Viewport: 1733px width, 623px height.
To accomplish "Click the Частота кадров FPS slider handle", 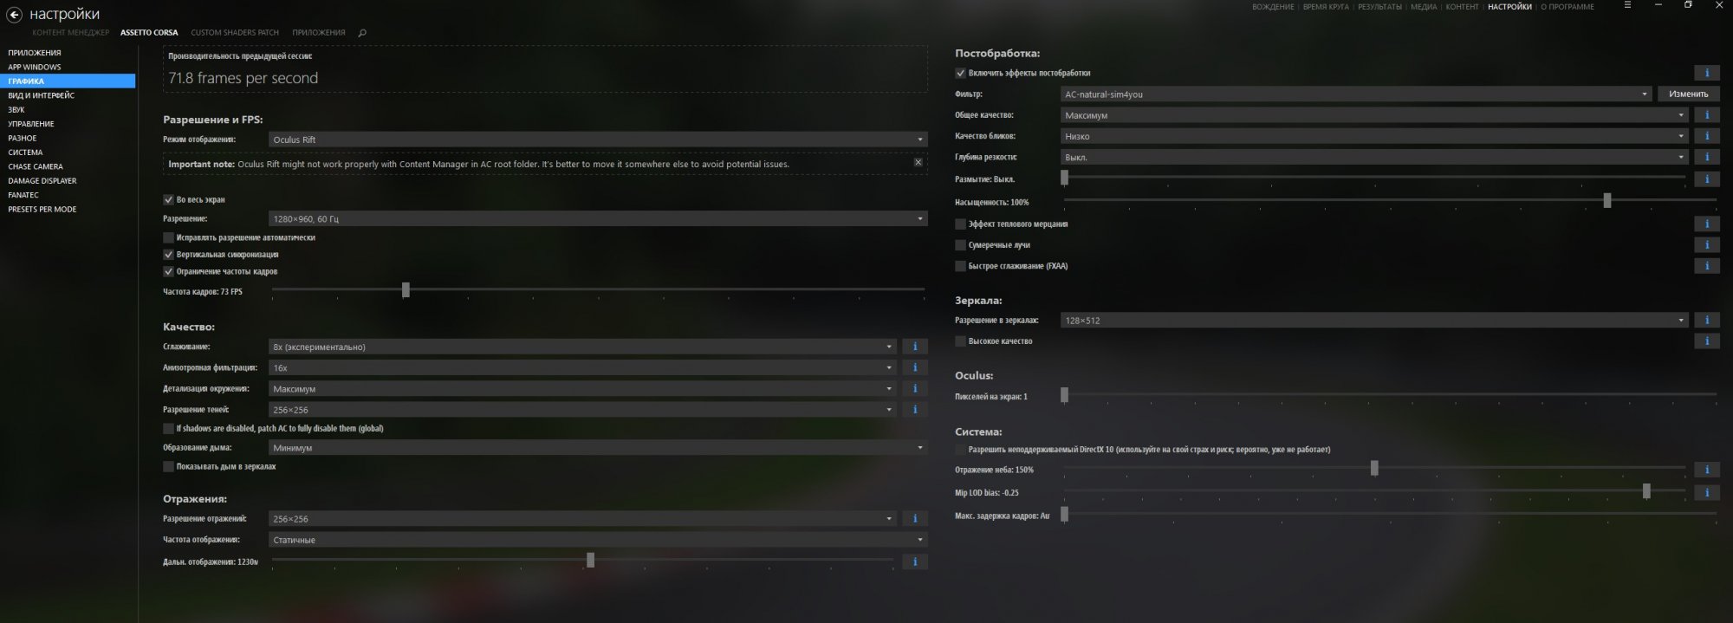I will 406,290.
